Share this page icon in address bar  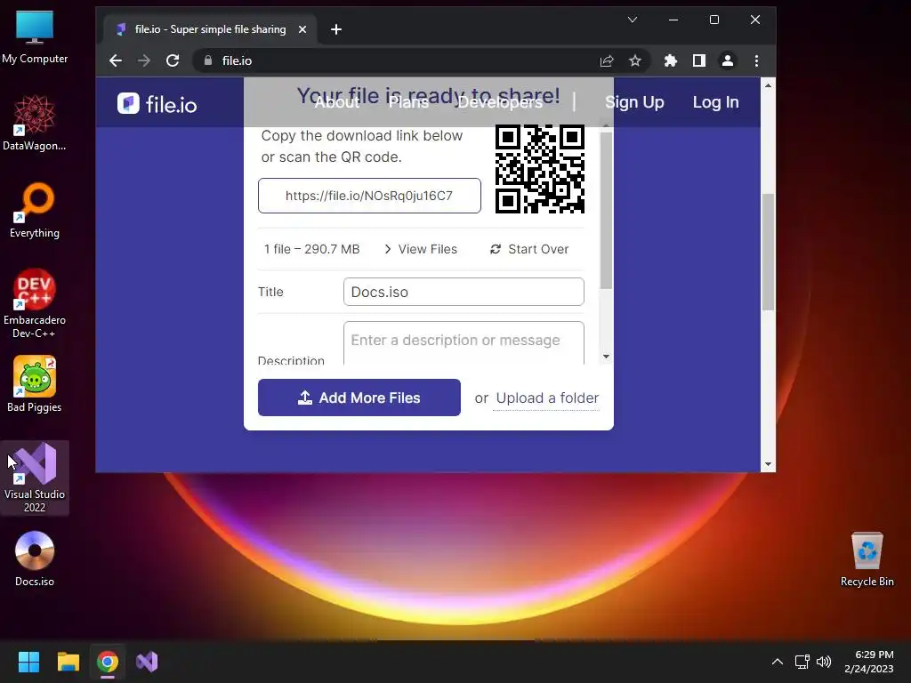tap(607, 60)
